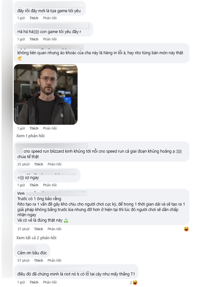Reply to the "Há há há" comment
Screen dimensions: 200x287
[x=50, y=39]
